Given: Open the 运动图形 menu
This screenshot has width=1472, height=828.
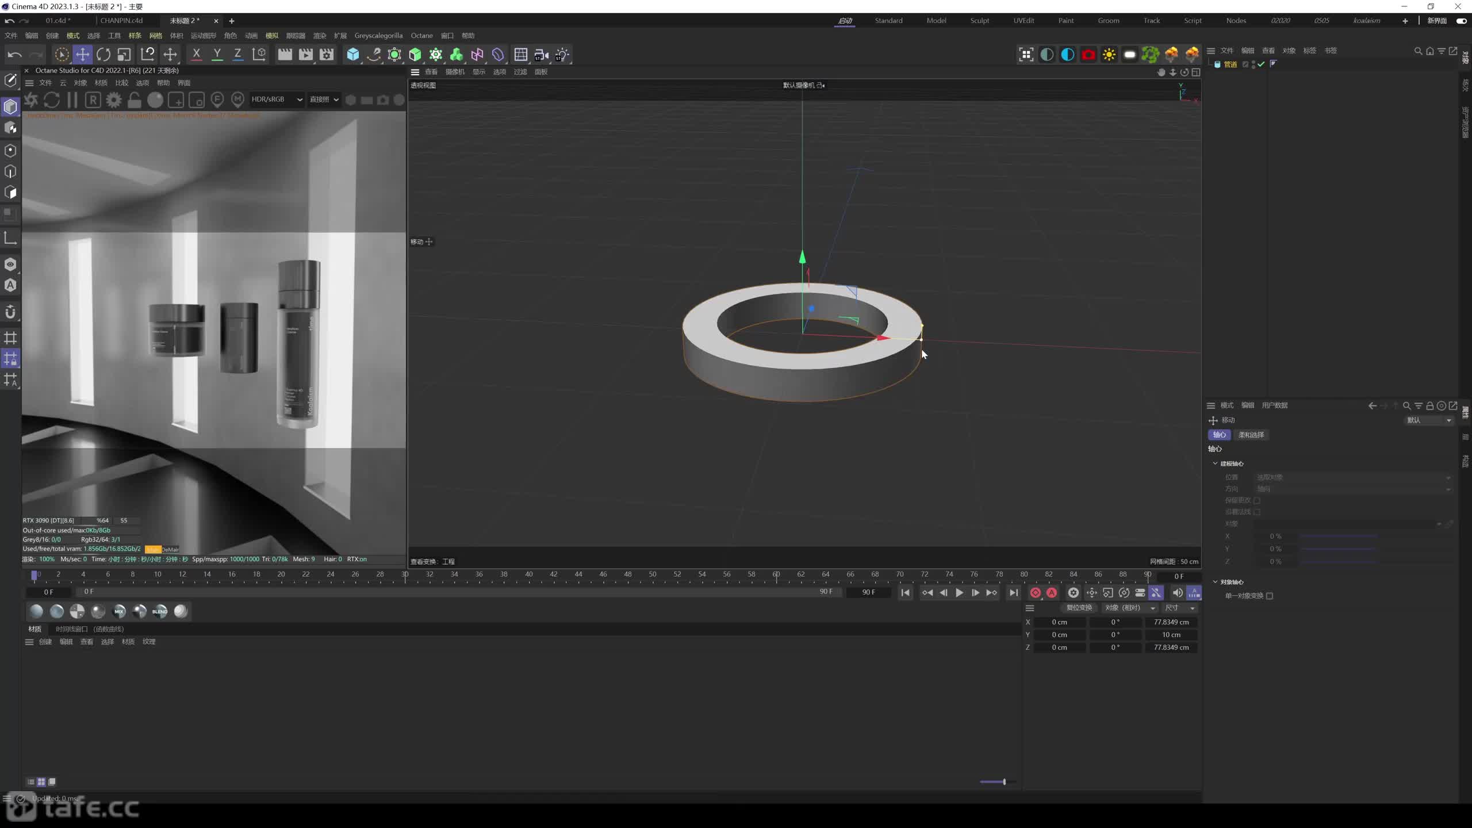Looking at the screenshot, I should click(204, 36).
